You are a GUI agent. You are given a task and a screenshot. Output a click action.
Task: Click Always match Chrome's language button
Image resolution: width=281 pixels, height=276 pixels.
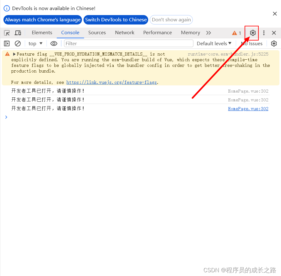click(x=43, y=20)
